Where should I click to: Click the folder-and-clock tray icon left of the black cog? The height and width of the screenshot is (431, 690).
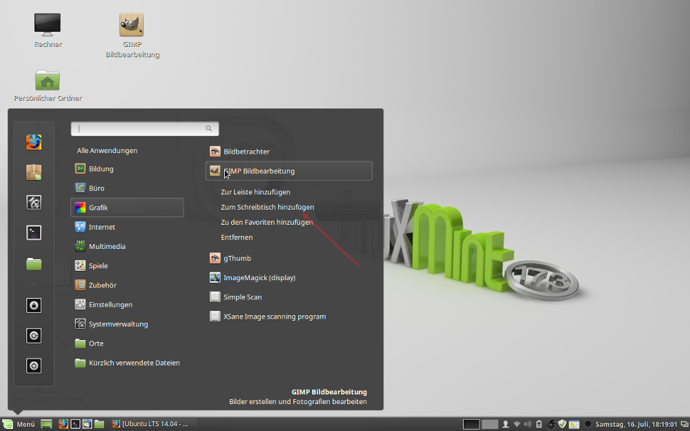pyautogui.click(x=574, y=424)
